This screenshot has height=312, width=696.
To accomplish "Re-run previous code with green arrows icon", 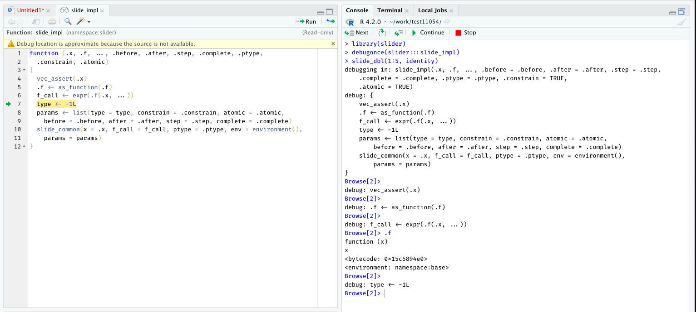I will (x=330, y=21).
